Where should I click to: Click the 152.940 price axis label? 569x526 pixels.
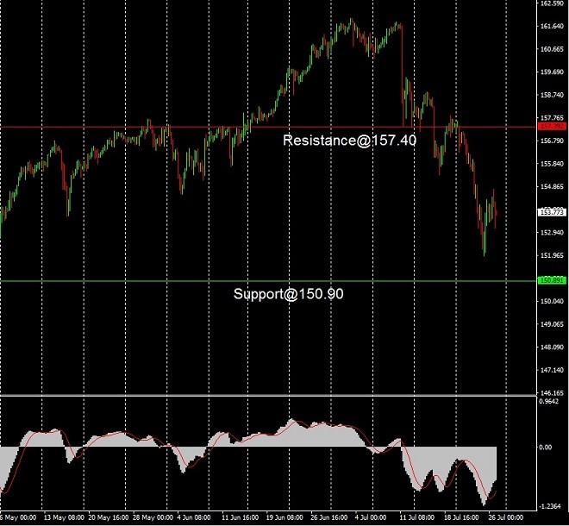[552, 232]
